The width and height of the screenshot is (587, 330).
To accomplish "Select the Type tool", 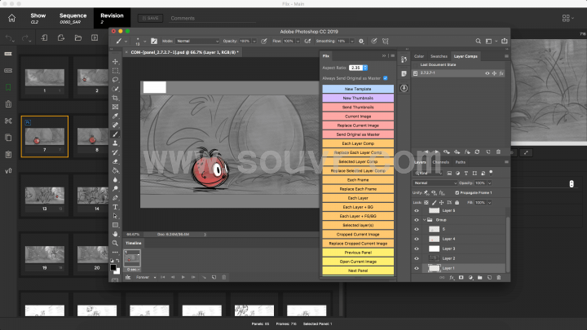I will click(115, 207).
